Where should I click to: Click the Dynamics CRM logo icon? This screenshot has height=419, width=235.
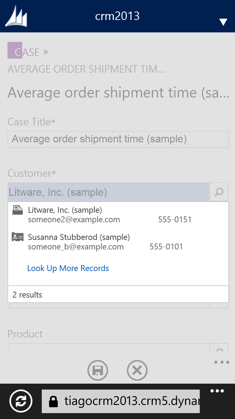(16, 16)
